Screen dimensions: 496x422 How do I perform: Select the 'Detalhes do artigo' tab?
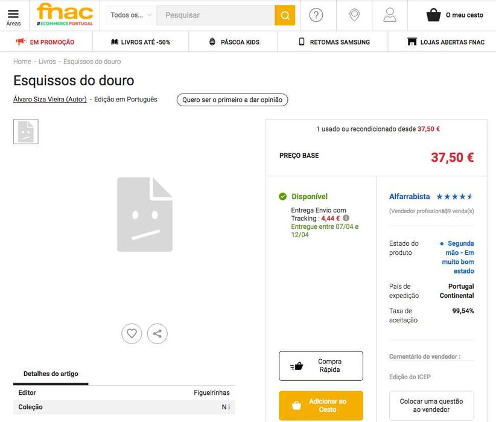point(51,374)
